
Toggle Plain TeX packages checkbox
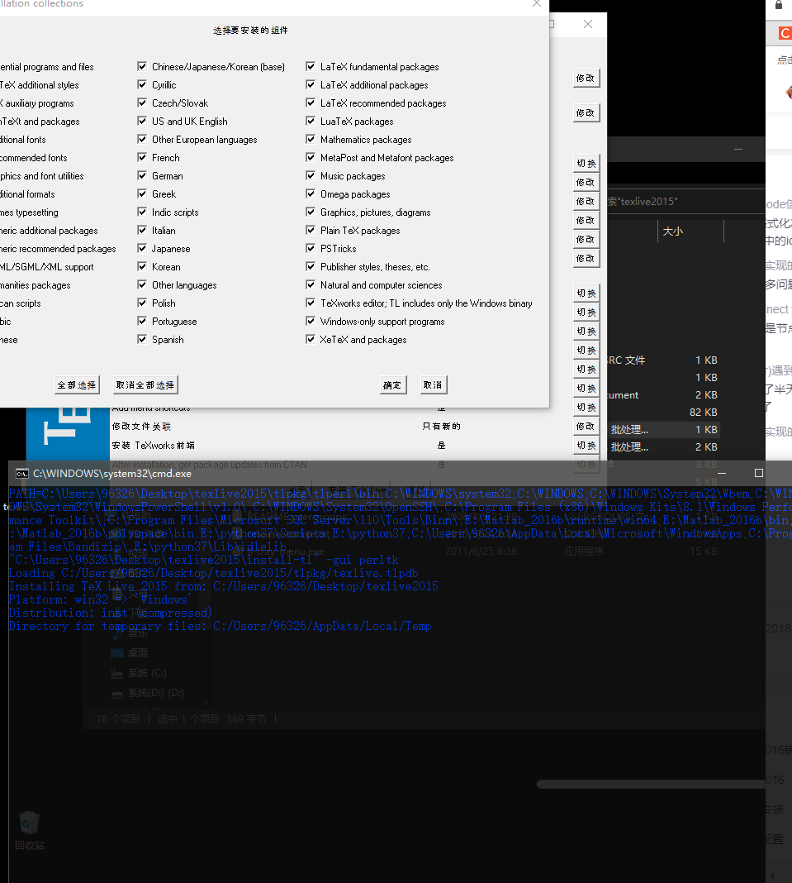tap(311, 231)
